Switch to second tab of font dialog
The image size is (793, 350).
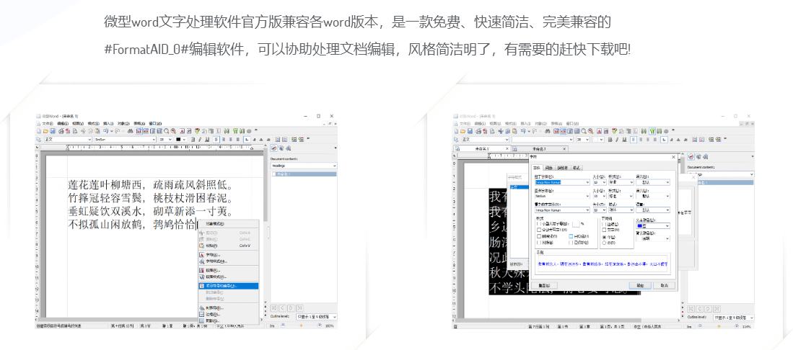548,168
